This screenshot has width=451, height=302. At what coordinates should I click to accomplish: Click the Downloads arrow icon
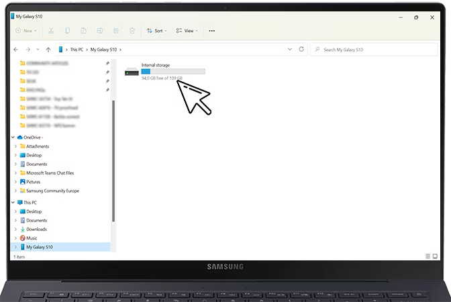point(22,230)
